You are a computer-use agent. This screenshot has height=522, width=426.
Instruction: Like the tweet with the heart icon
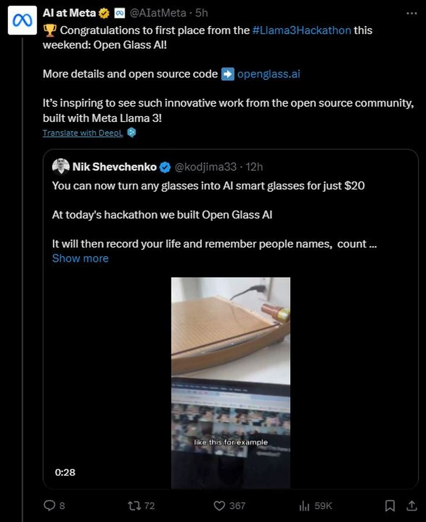coord(219,505)
